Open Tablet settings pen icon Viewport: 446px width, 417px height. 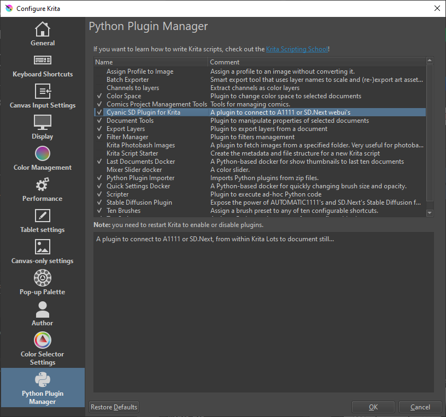point(43,216)
